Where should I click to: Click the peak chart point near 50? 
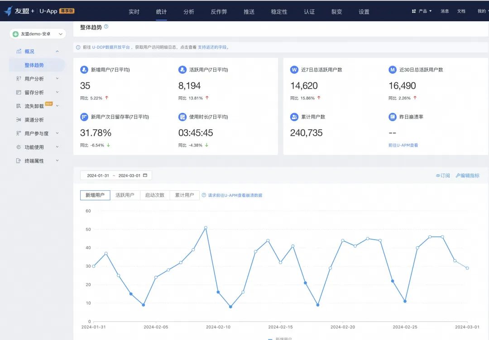click(x=206, y=227)
